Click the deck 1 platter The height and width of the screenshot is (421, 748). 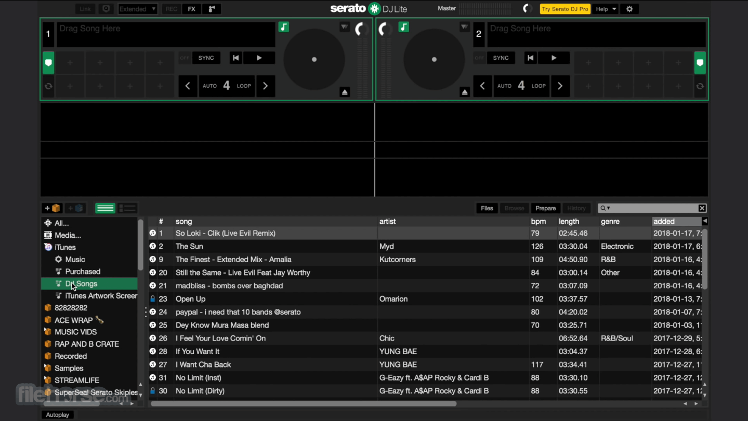(x=314, y=59)
